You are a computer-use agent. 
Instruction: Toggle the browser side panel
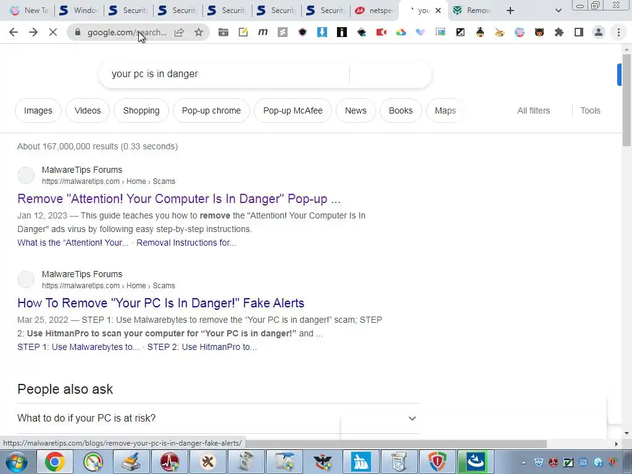point(579,32)
